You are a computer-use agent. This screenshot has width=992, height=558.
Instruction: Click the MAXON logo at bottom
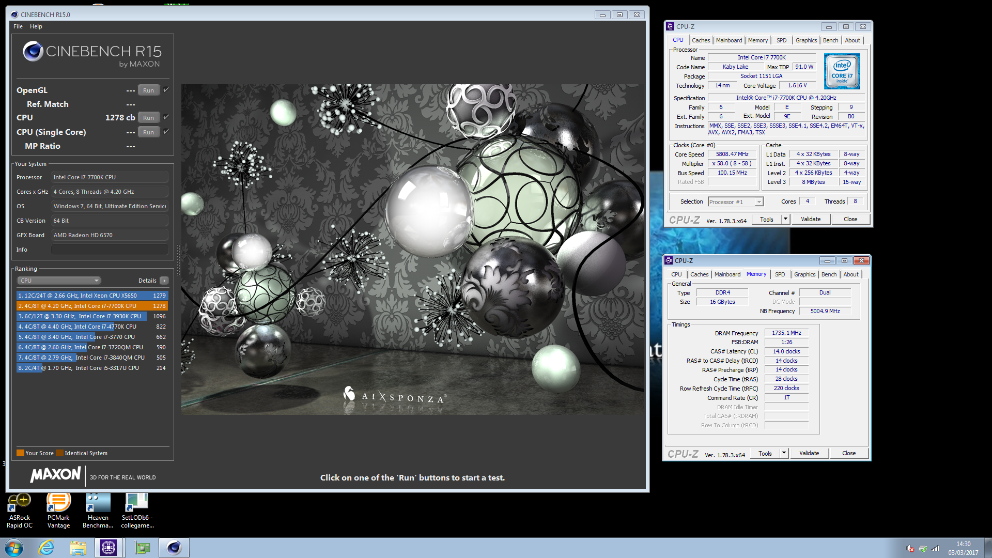click(x=55, y=474)
